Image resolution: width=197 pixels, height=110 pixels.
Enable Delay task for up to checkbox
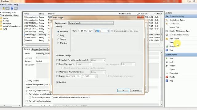point(58,60)
